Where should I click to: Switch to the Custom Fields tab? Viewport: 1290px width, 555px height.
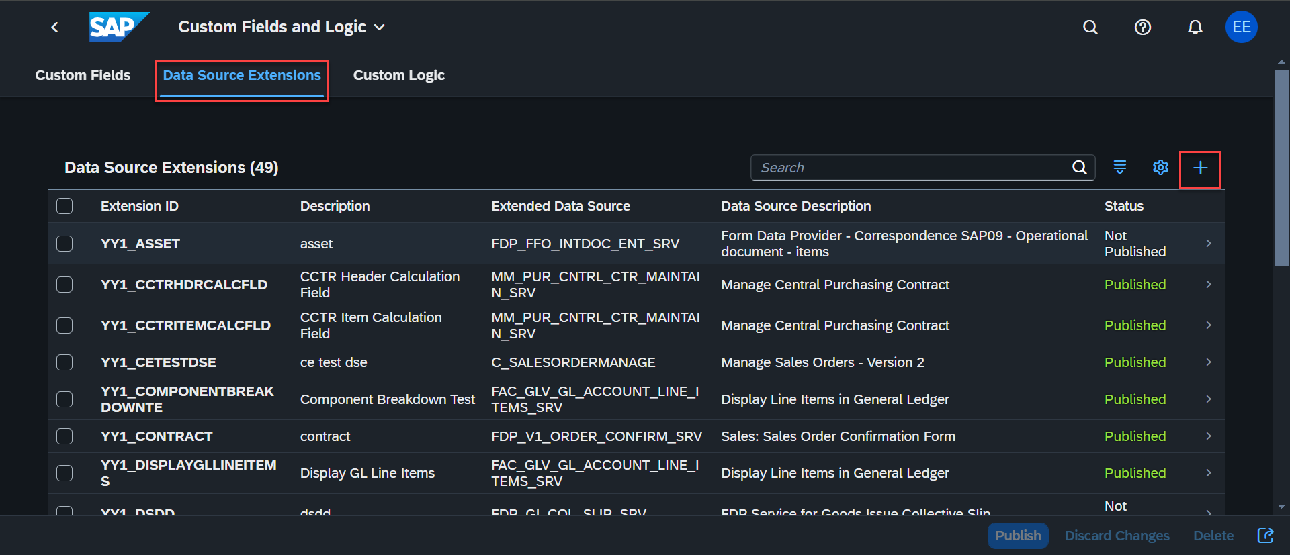pyautogui.click(x=83, y=75)
